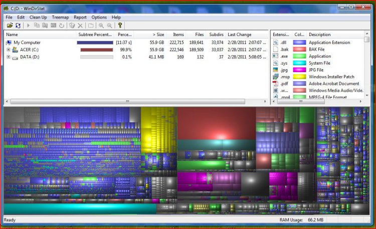Click the Refresh All toolbar icon
Image resolution: width=376 pixels, height=229 pixels.
pyautogui.click(x=18, y=25)
